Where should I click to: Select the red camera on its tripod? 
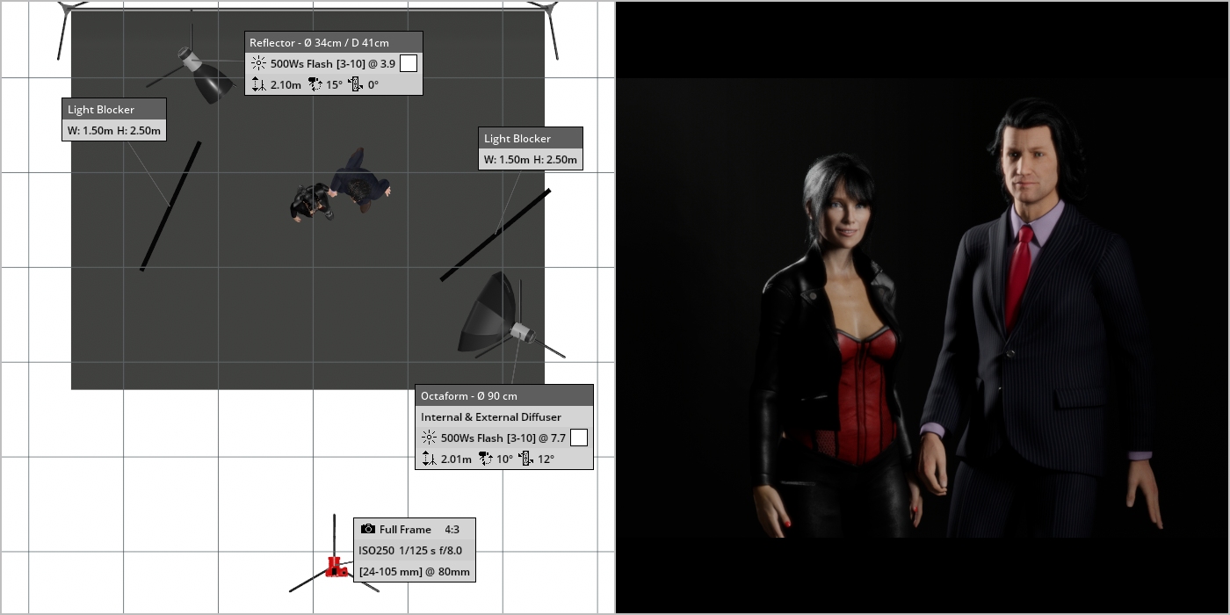click(334, 567)
